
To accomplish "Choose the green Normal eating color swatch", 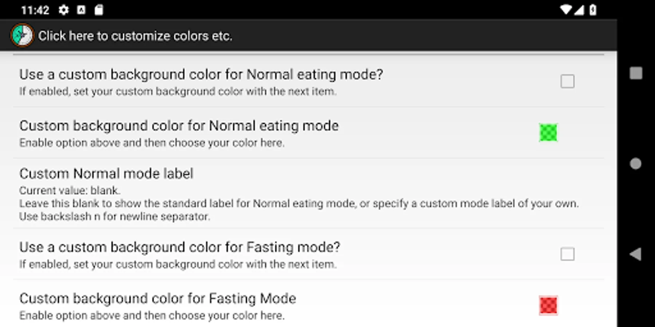I will pyautogui.click(x=548, y=133).
